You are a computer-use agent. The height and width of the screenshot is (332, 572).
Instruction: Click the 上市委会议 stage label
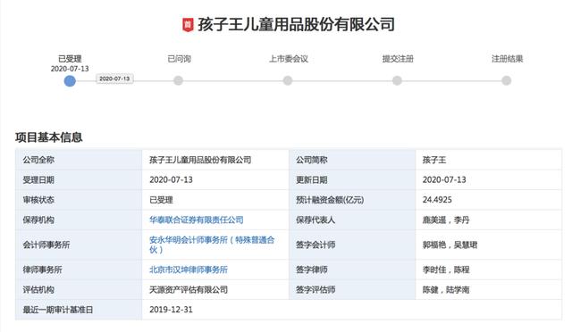(x=288, y=59)
